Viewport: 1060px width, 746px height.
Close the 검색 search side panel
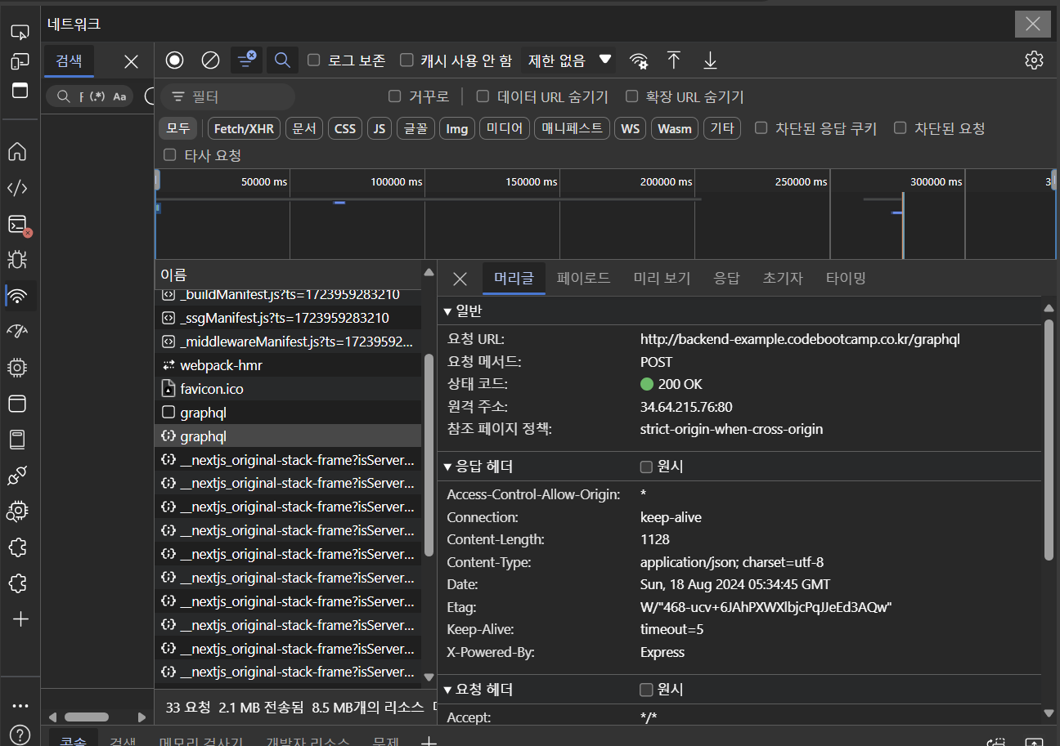click(131, 61)
